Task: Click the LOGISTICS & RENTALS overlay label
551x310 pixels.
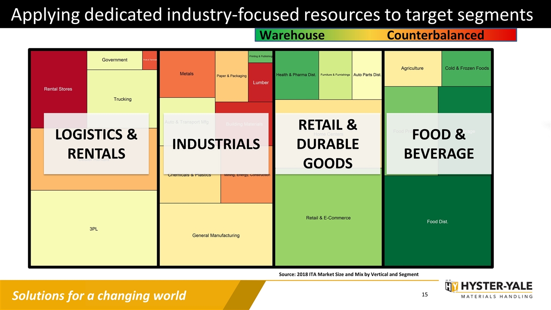Action: tap(96, 144)
